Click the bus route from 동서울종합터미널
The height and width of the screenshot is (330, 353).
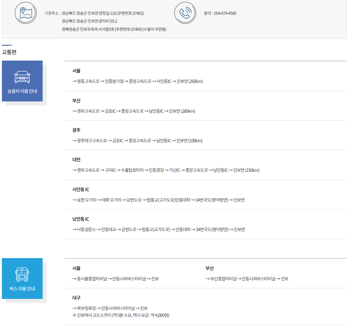pos(115,279)
